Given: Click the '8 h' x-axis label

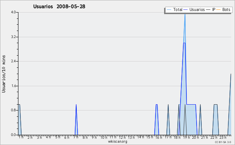Looking at the screenshot, I should point(85,137).
